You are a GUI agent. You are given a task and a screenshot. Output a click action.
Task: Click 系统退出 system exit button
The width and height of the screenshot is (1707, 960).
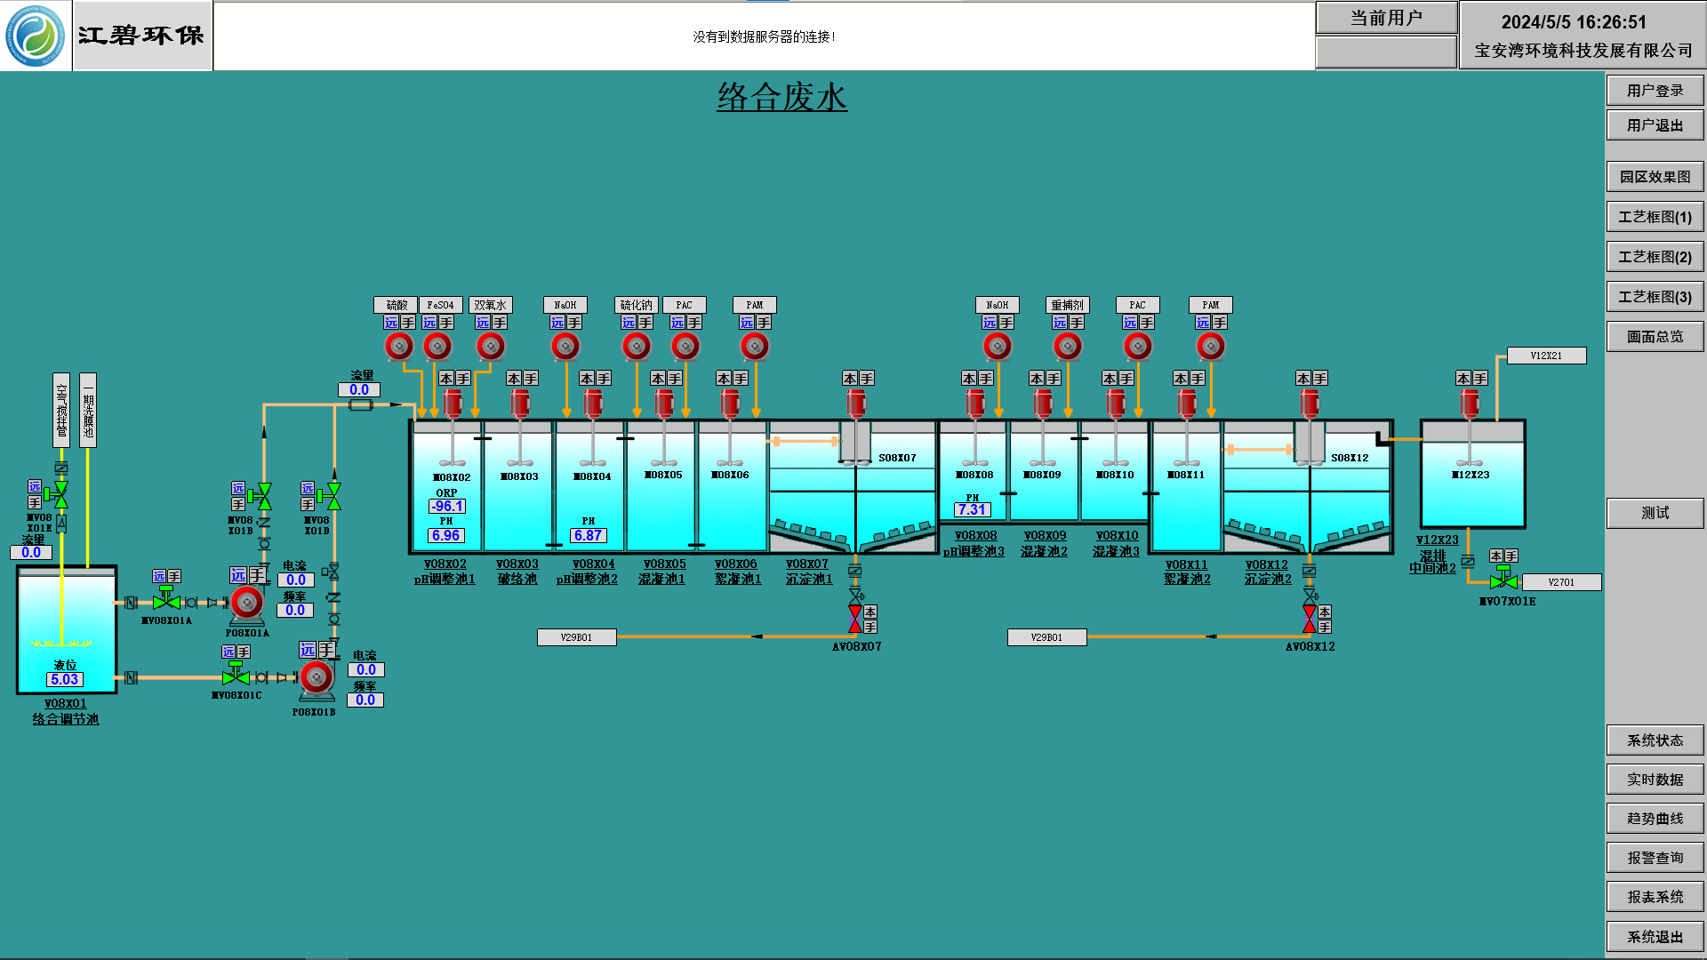(x=1655, y=937)
